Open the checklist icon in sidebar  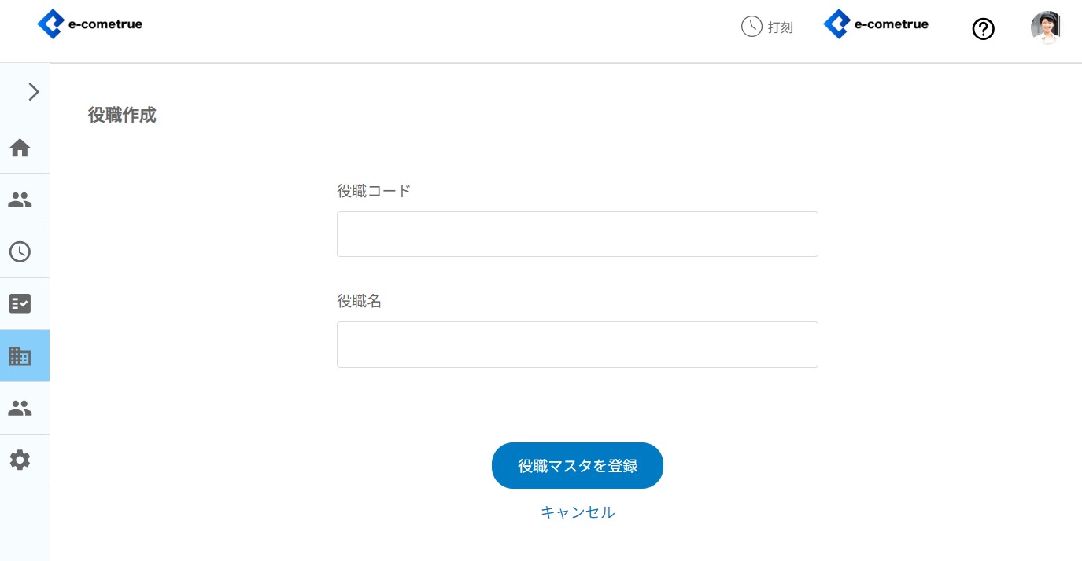tap(20, 303)
